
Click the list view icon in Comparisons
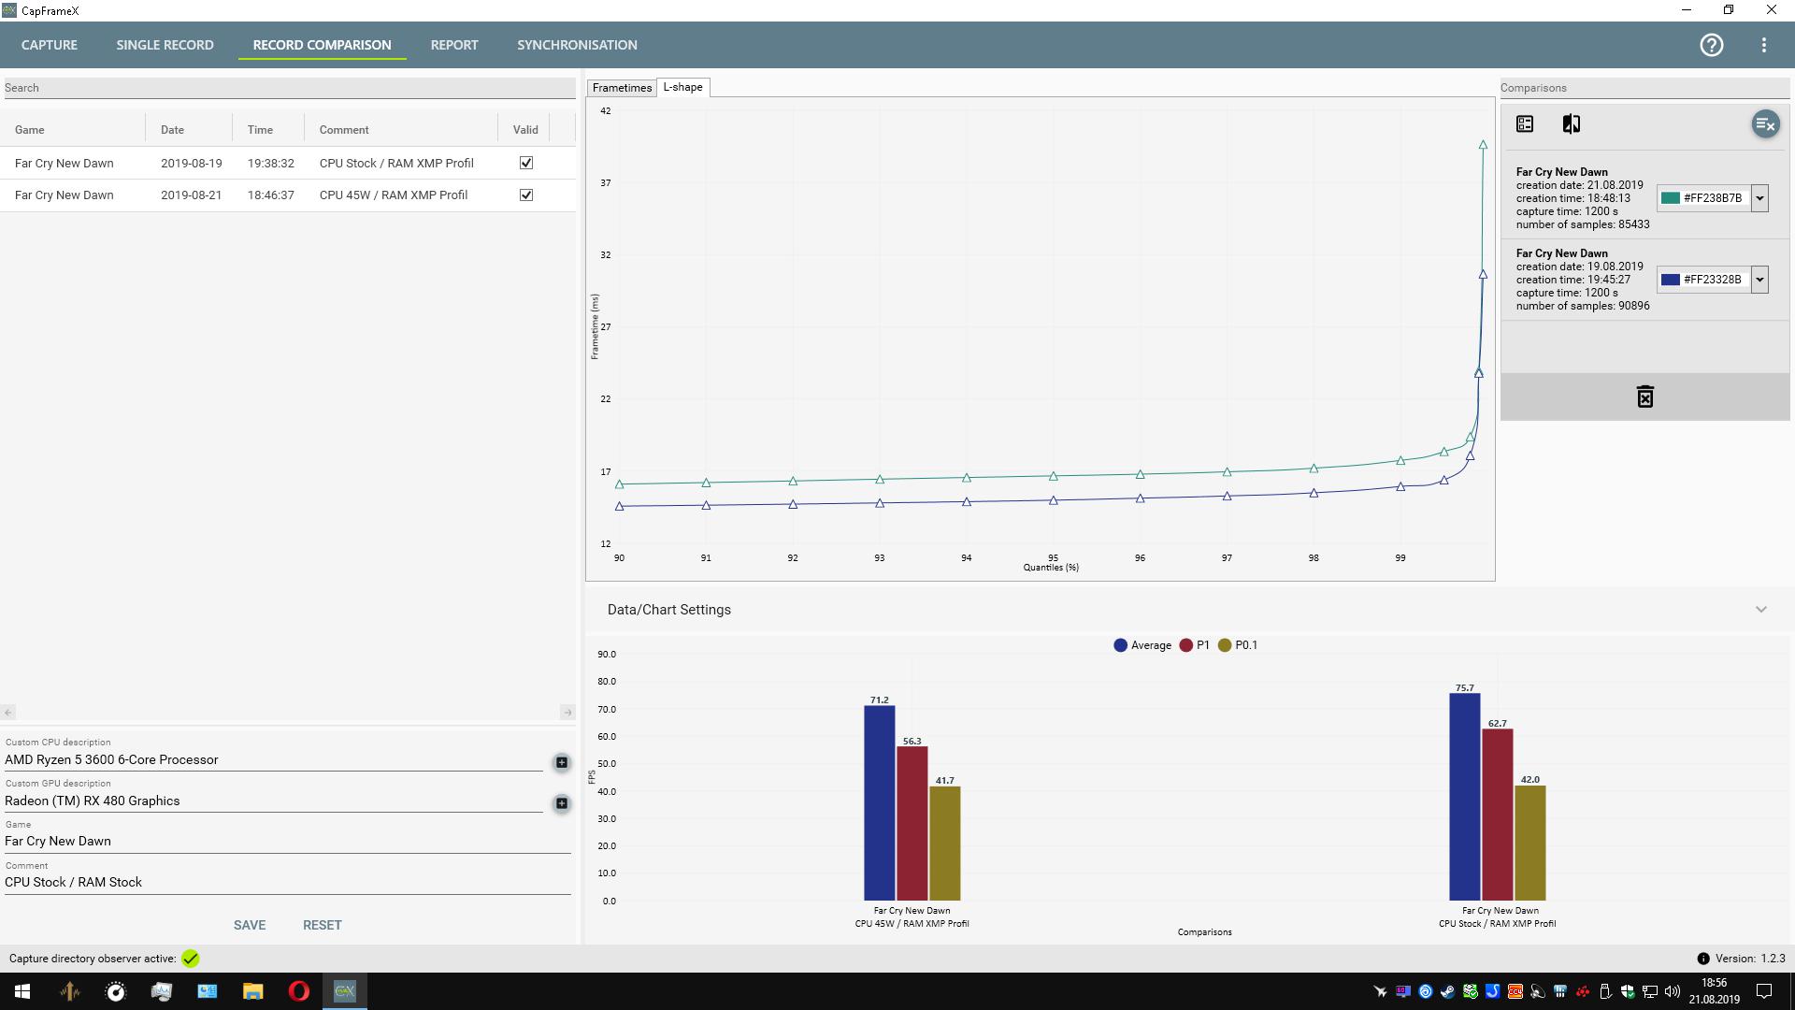[x=1525, y=124]
